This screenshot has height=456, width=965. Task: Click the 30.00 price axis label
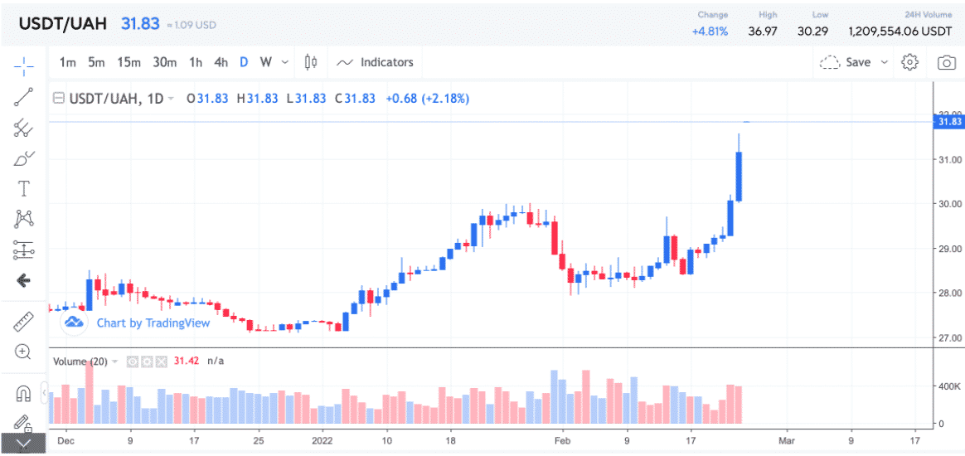tap(948, 204)
